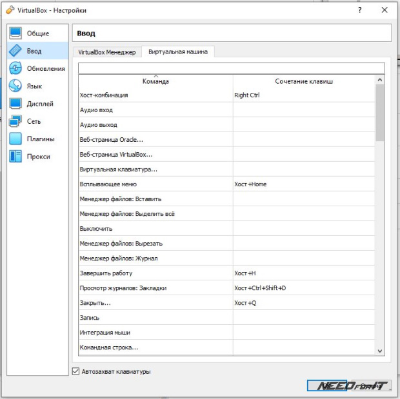The image size is (400, 399).
Task: Click the vertical scrollbar thumb
Action: click(x=379, y=112)
